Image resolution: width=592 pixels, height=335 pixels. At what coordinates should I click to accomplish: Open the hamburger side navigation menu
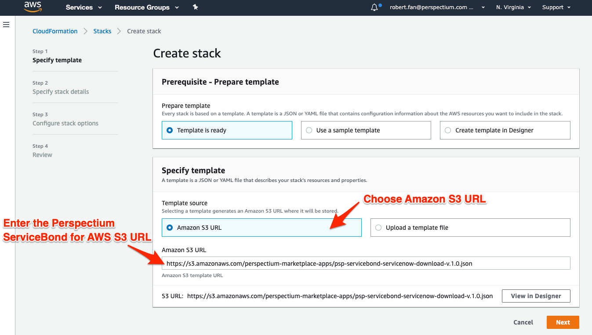coord(6,25)
